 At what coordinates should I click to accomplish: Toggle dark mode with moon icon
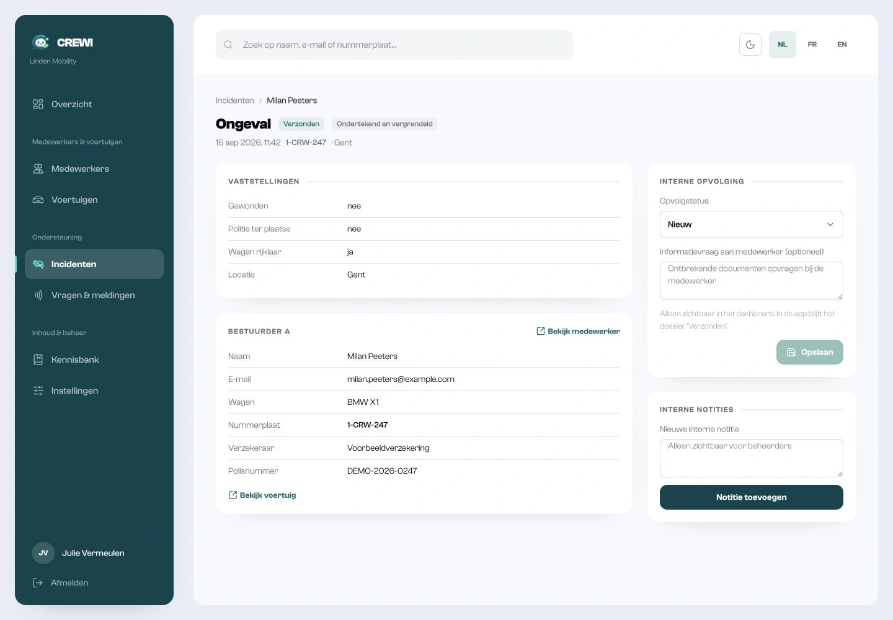click(750, 45)
